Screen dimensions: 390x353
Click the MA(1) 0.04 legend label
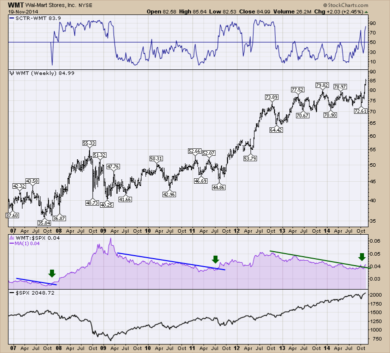(27, 244)
